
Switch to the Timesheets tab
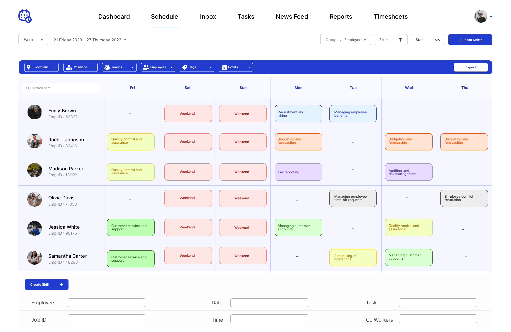tap(391, 16)
